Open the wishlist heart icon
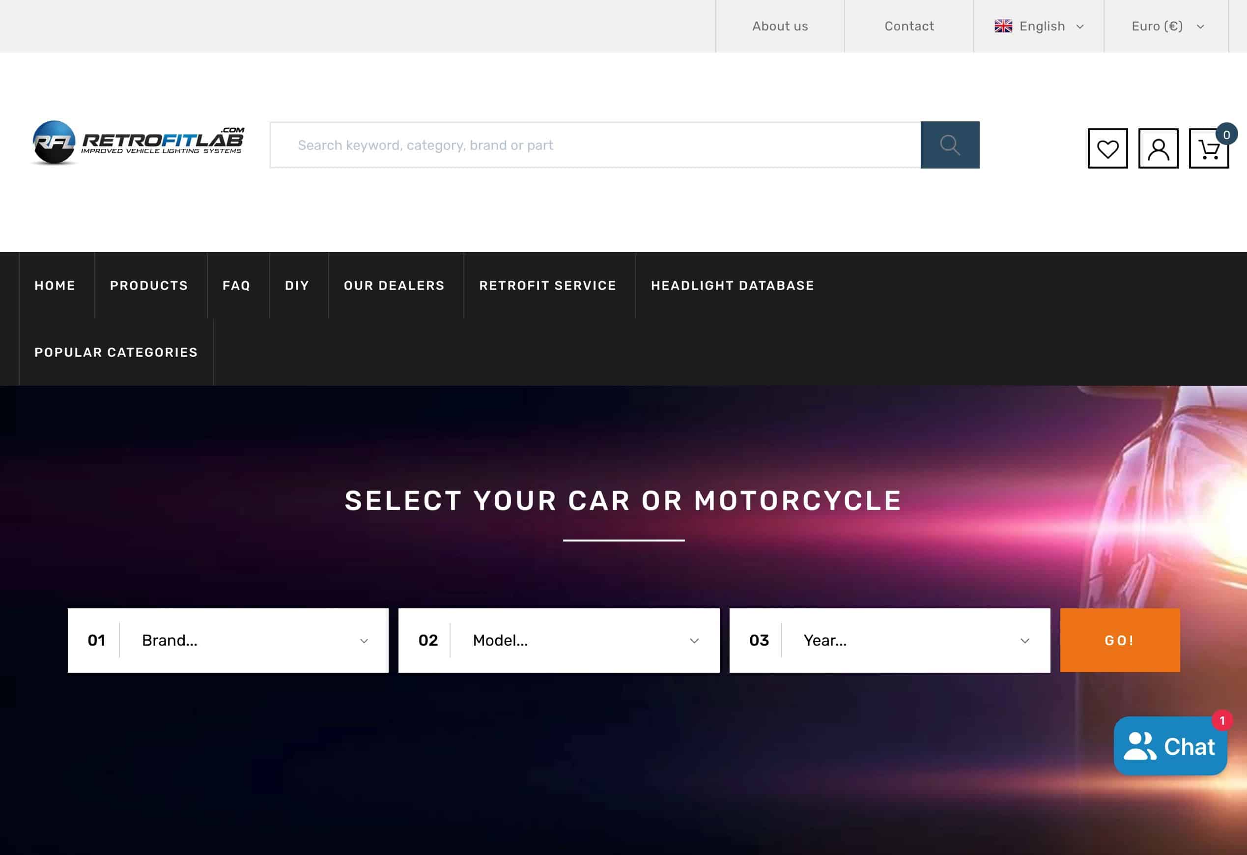This screenshot has height=855, width=1247. point(1107,148)
